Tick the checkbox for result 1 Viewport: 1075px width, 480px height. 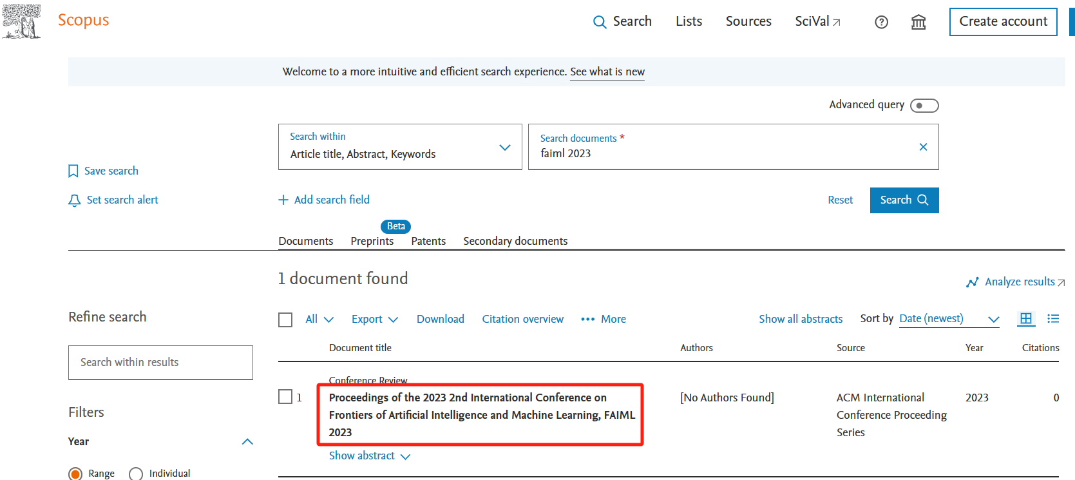click(x=285, y=397)
